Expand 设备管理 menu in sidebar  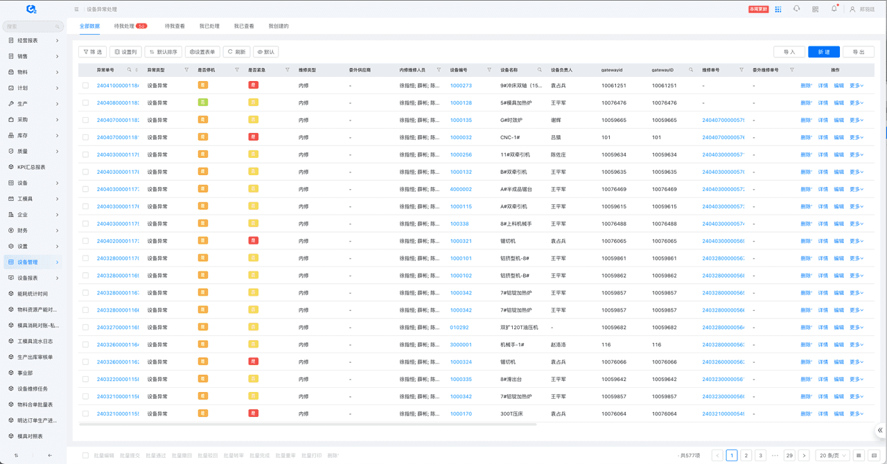click(33, 262)
